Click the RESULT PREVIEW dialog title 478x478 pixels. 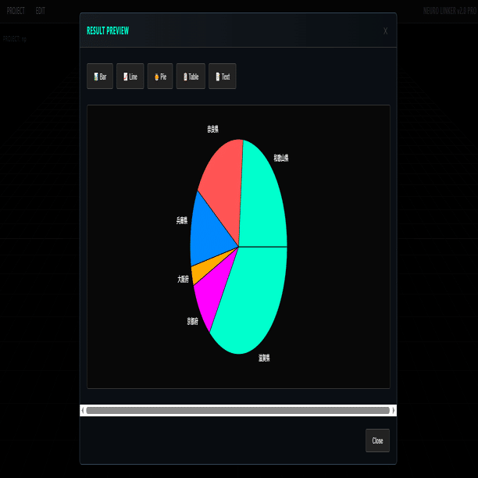pos(108,30)
